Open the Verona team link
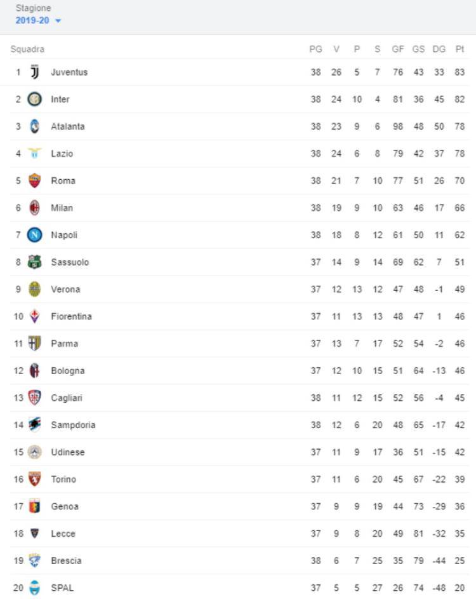 tap(65, 290)
